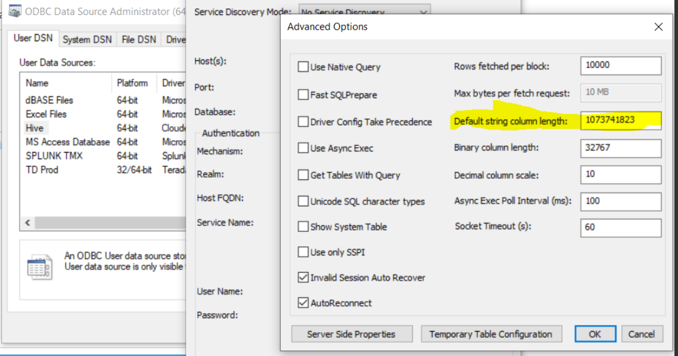Switch to the System DSN tab
The height and width of the screenshot is (356, 678).
(87, 39)
